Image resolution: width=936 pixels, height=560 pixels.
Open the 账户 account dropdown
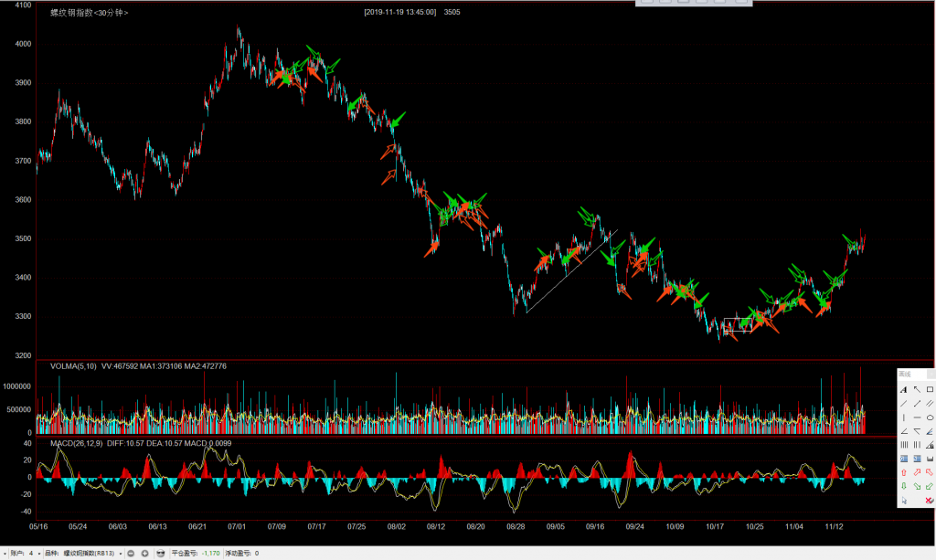(x=35, y=554)
